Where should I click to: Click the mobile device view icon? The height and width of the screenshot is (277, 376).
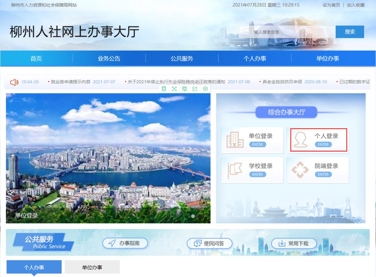(x=164, y=89)
